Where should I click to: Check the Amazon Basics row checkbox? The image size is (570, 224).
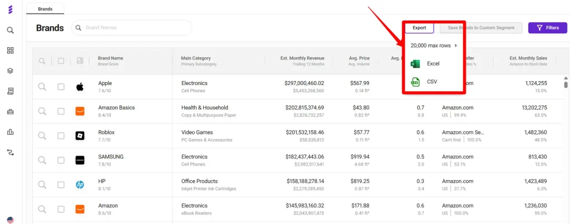click(61, 111)
